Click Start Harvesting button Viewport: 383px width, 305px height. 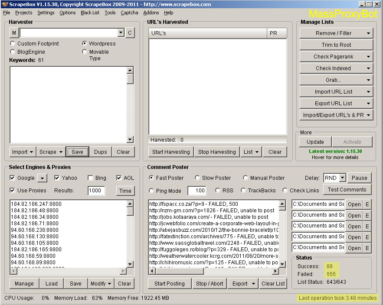tap(171, 152)
